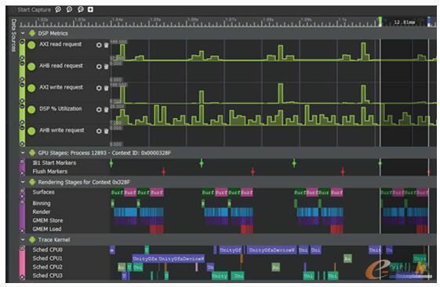Open settings gear for AXI read request
This screenshot has height=287, width=440.
tap(99, 45)
